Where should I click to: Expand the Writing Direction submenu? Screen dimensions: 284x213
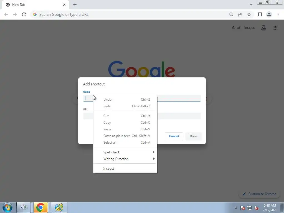click(x=125, y=159)
